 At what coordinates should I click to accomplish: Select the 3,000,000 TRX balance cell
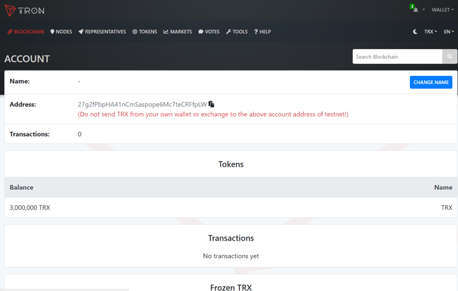tap(30, 207)
